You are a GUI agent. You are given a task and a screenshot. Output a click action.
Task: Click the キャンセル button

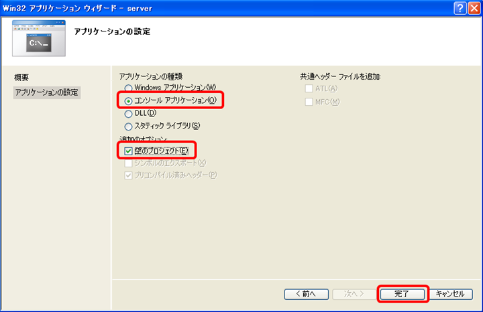tap(450, 294)
